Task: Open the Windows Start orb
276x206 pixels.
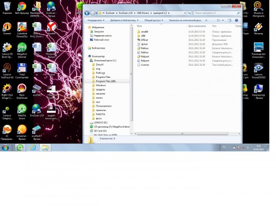Action: [x=6, y=147]
